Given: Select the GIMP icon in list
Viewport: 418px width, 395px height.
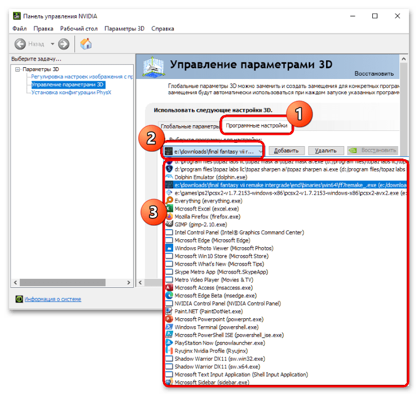Looking at the screenshot, I should (x=169, y=224).
